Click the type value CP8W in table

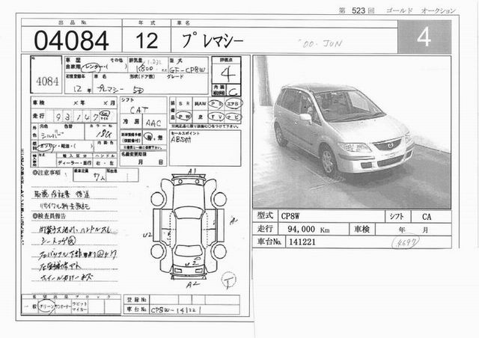[290, 216]
